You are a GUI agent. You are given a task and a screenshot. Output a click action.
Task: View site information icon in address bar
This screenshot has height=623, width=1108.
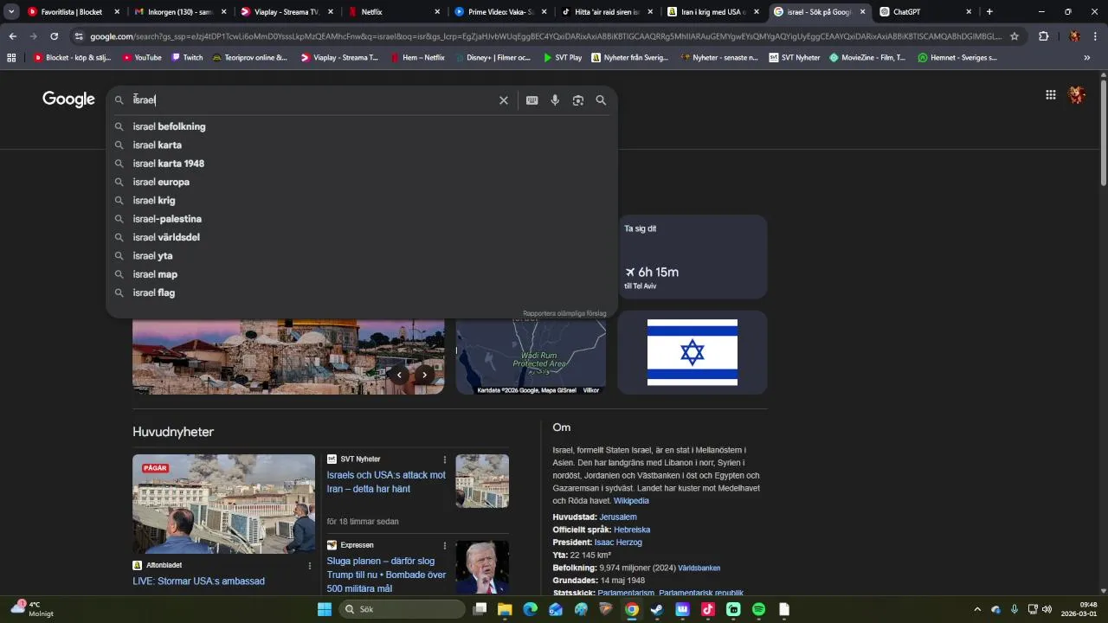pos(79,36)
